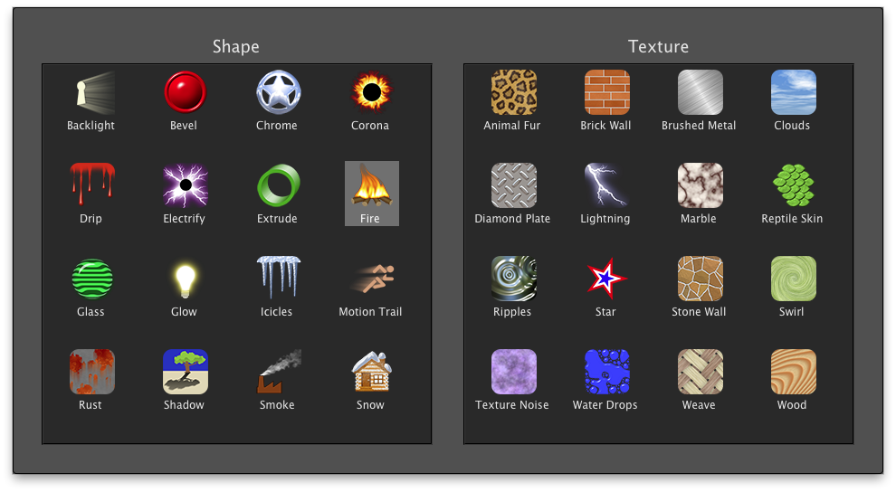896x492 pixels.
Task: Pick the Lightning texture
Action: [606, 186]
